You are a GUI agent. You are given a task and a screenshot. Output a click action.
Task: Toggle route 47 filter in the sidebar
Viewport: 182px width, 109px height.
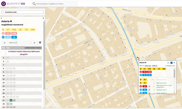[x=8, y=30]
